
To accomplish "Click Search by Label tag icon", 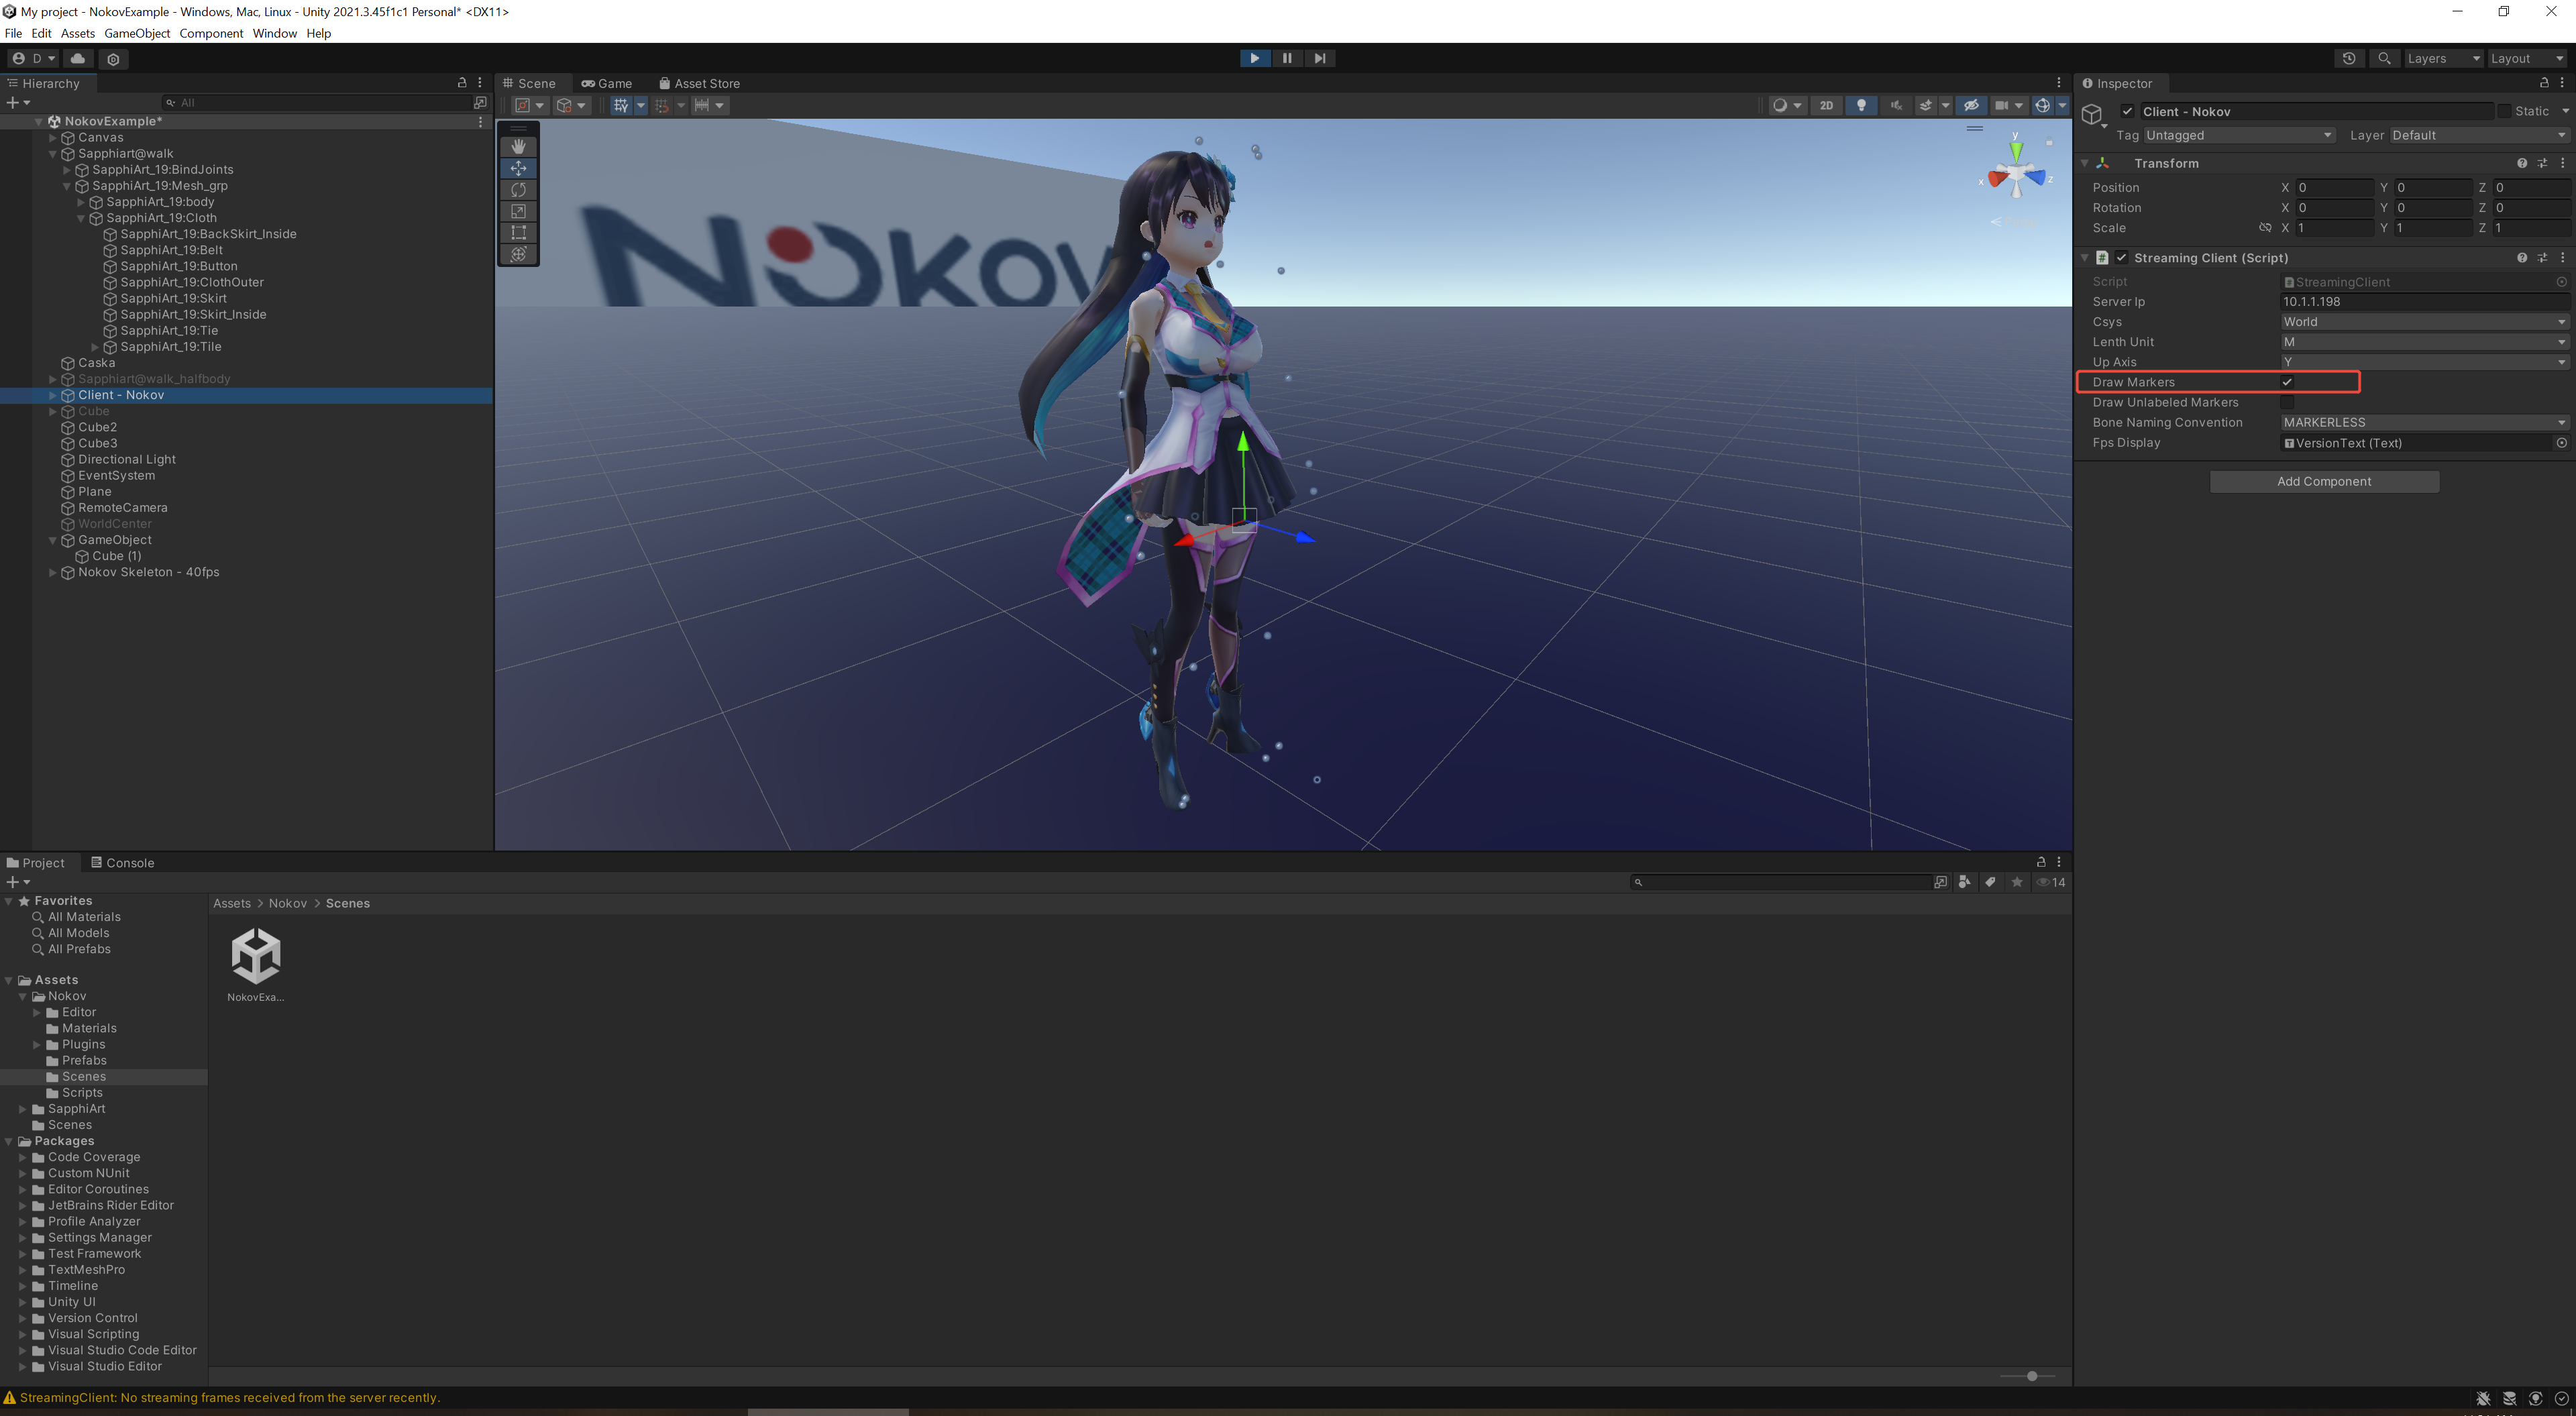I will point(1991,882).
